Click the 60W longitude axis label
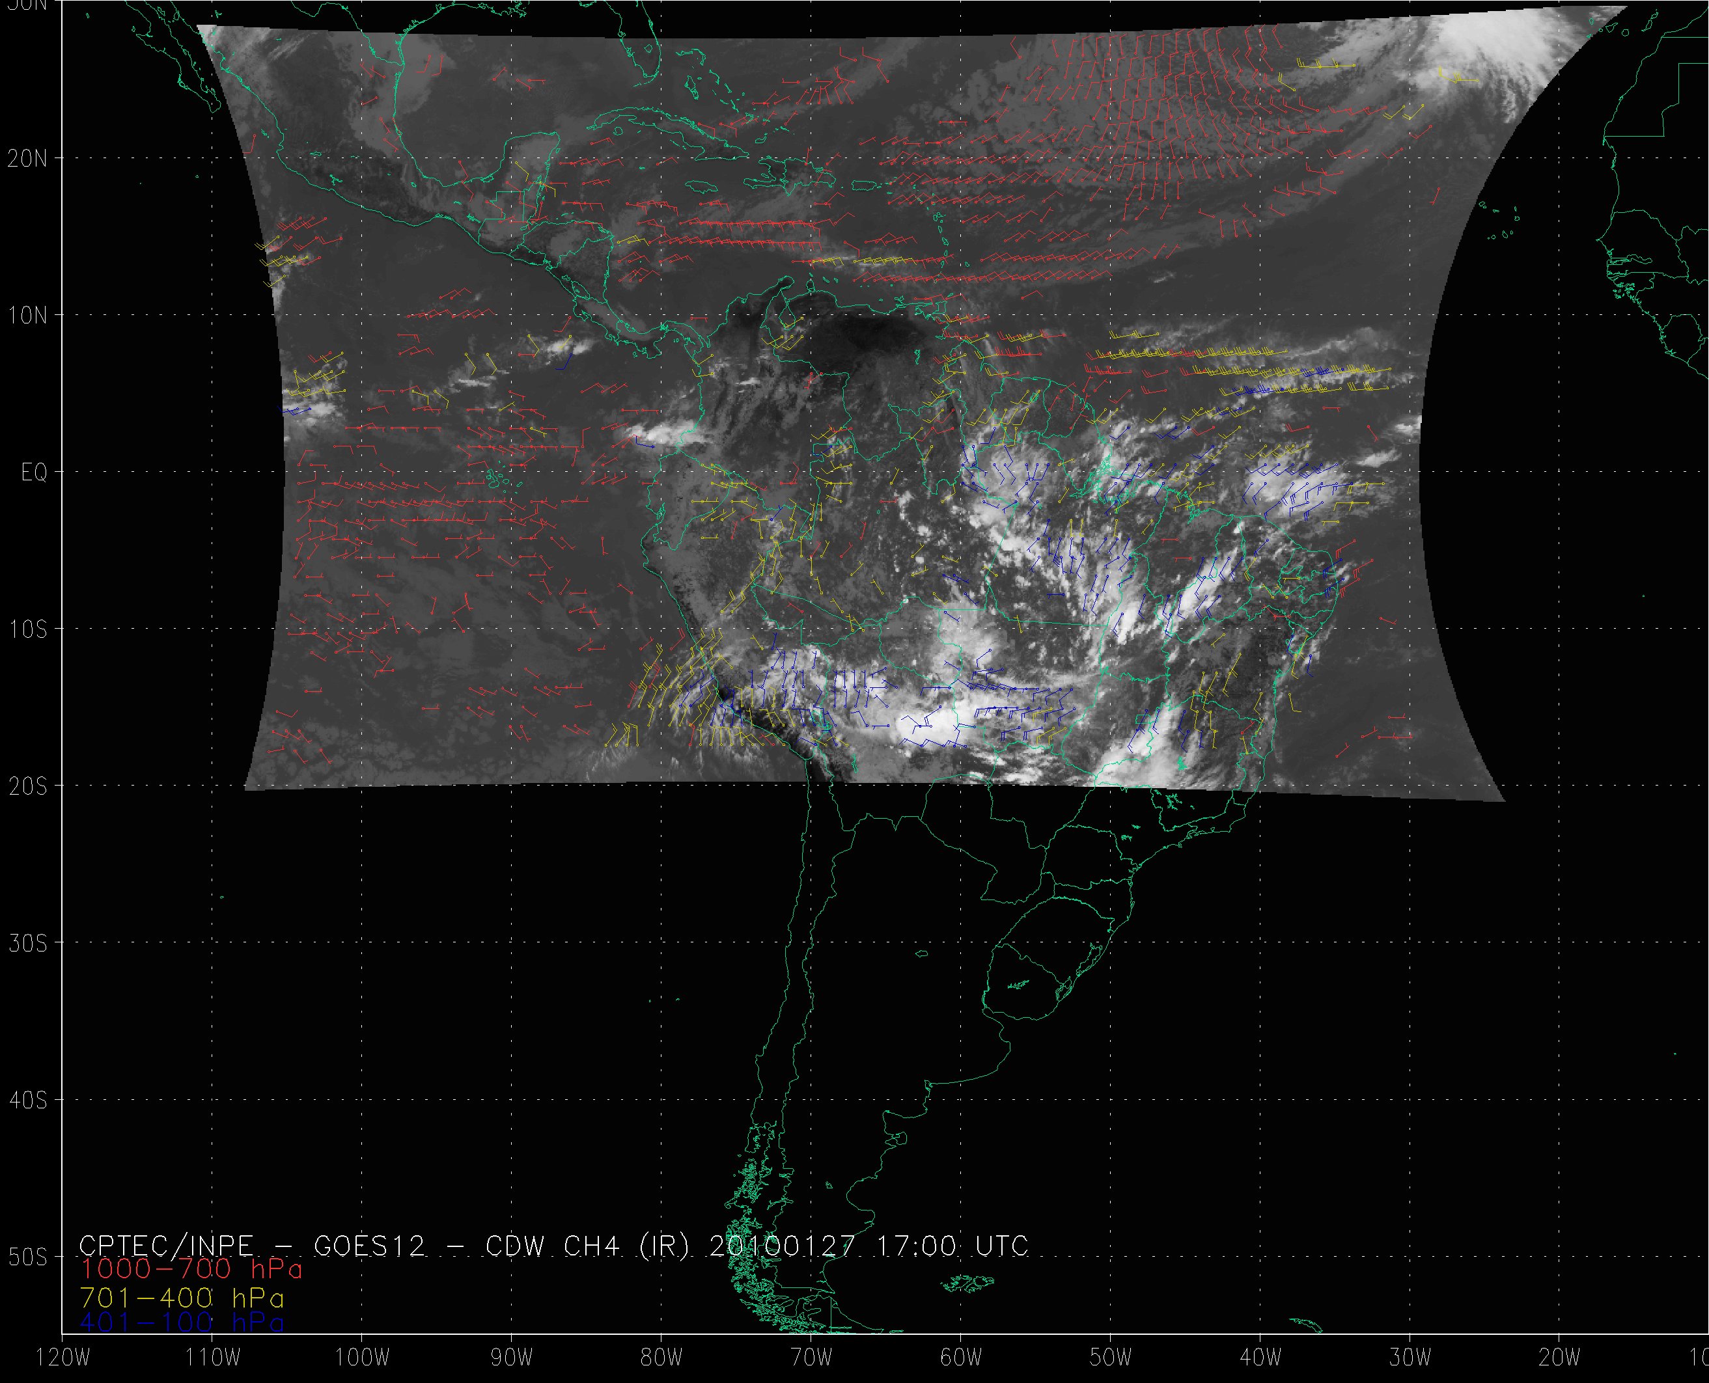 point(961,1358)
